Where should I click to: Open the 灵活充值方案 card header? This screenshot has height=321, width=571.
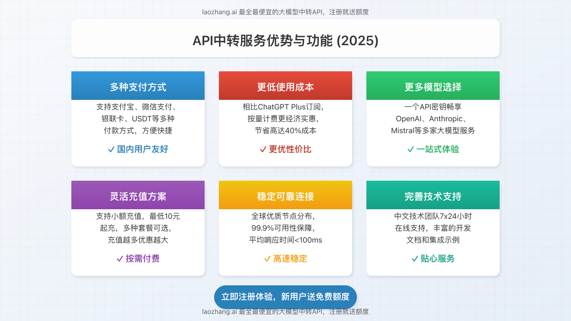pos(138,195)
